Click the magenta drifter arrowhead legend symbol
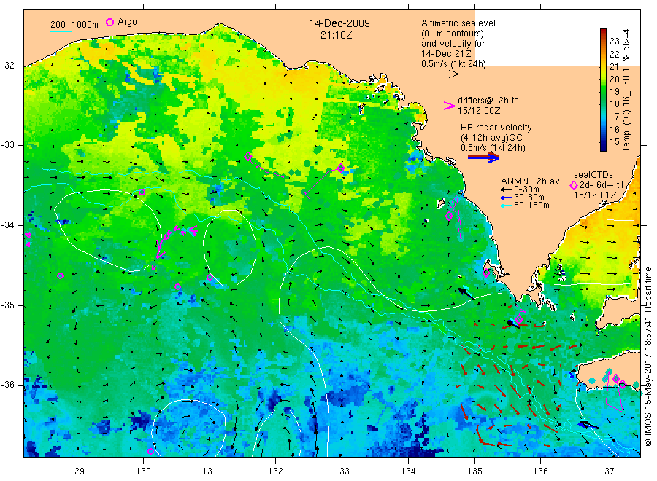This screenshot has width=657, height=481. pyautogui.click(x=449, y=106)
